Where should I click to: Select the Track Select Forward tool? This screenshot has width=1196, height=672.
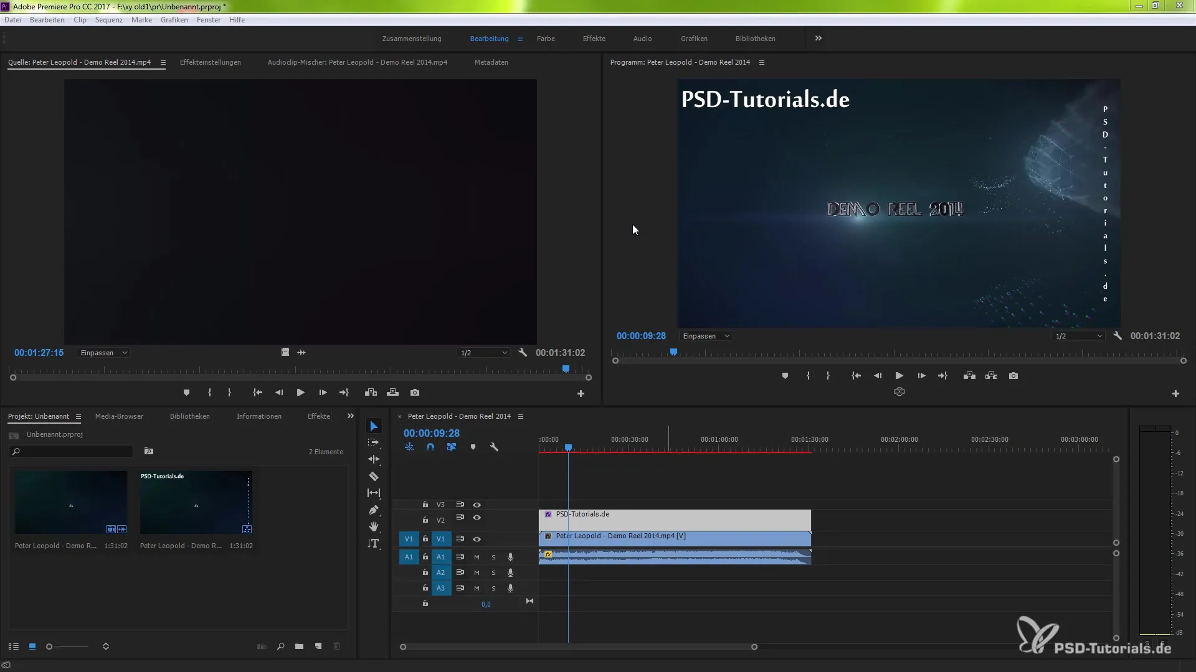[x=374, y=442]
